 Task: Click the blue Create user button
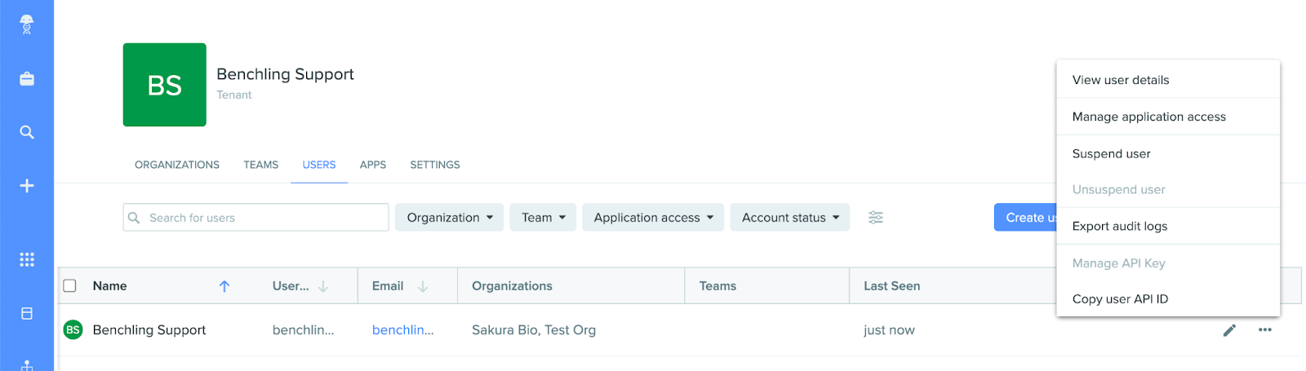point(1026,218)
